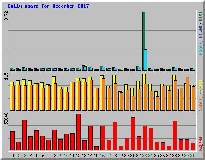This screenshot has height=160, width=205.
Task: Click day label 25 on the x-axis
Action: (156, 156)
